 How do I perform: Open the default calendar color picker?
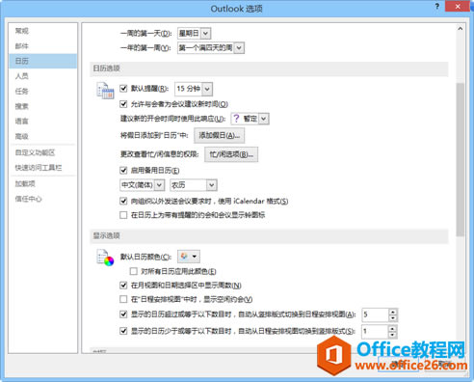(189, 257)
